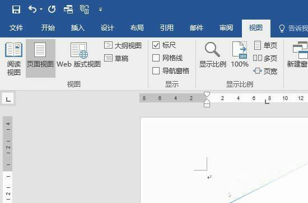Click the 大纲视图 outline view button
Screen dimensions: 308x203
coord(123,45)
